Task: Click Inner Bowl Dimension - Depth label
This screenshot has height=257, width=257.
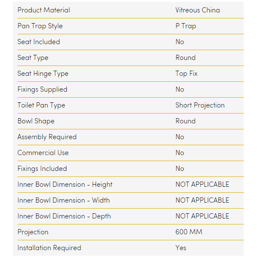Action: 64,216
